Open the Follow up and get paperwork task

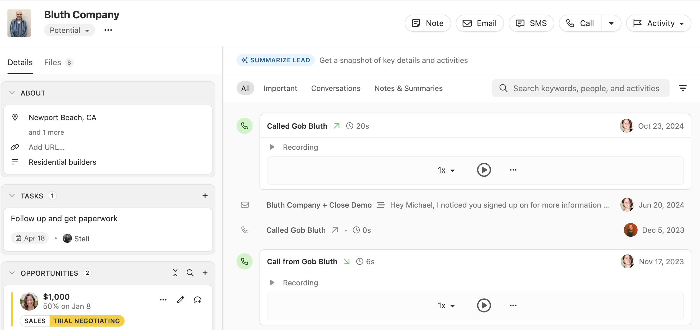64,218
